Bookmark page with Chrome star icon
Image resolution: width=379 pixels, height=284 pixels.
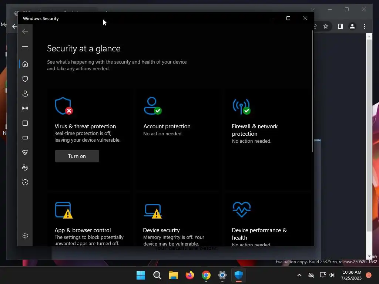coord(326,26)
